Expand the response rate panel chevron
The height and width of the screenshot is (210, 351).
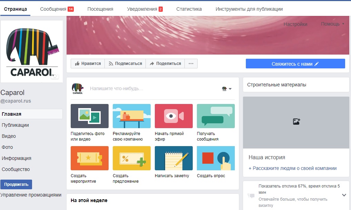point(344,195)
